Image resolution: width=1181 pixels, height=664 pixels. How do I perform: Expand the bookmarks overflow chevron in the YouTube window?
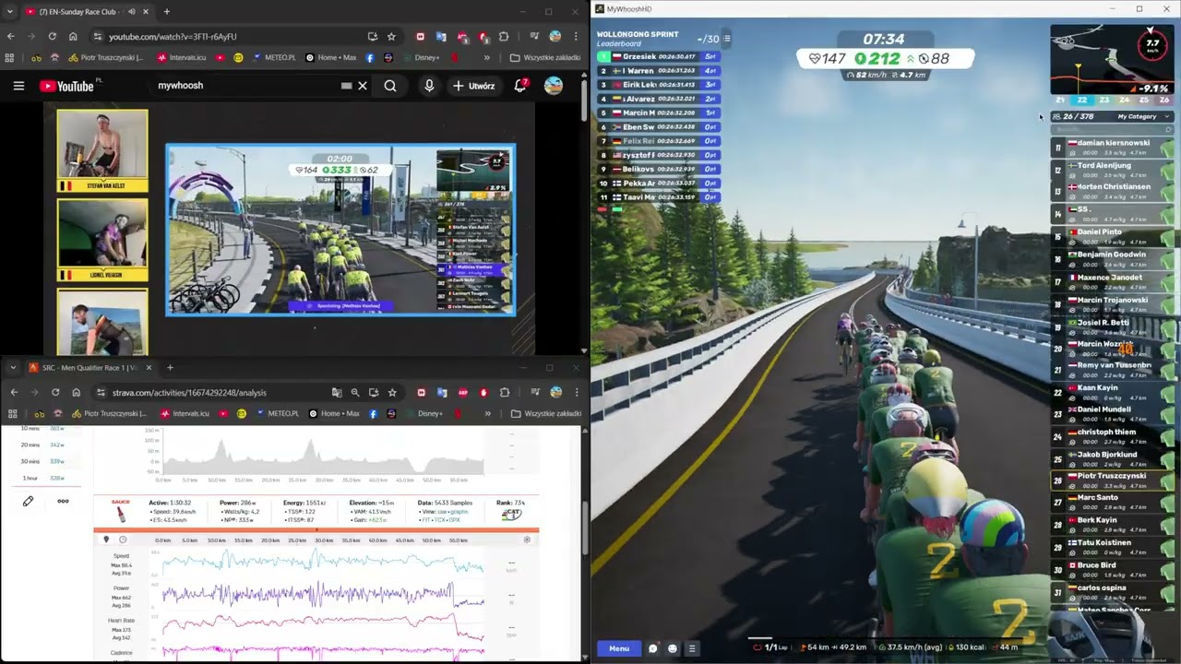(x=487, y=57)
